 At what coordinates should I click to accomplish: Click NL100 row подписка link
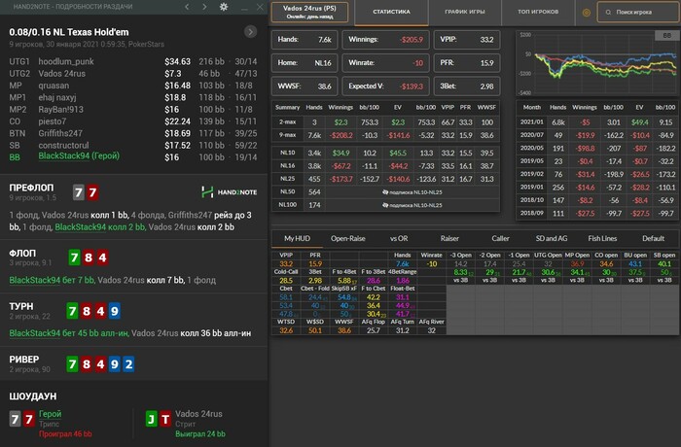coord(412,205)
